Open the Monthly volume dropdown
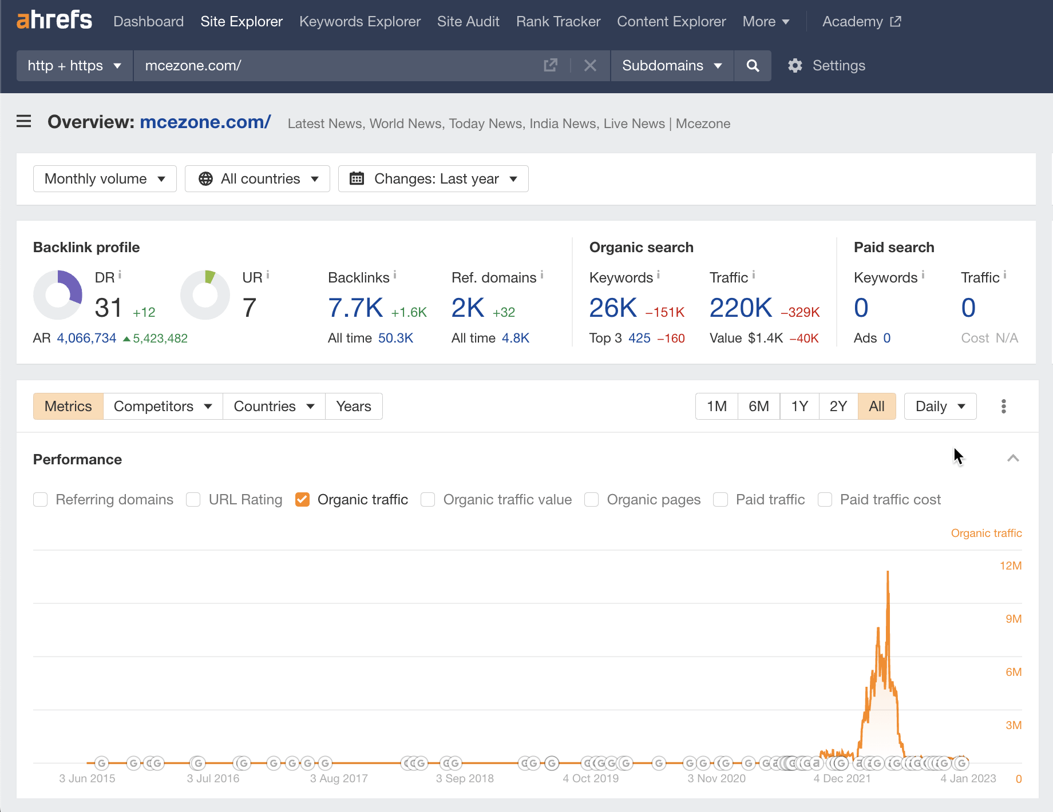1053x812 pixels. pos(105,179)
